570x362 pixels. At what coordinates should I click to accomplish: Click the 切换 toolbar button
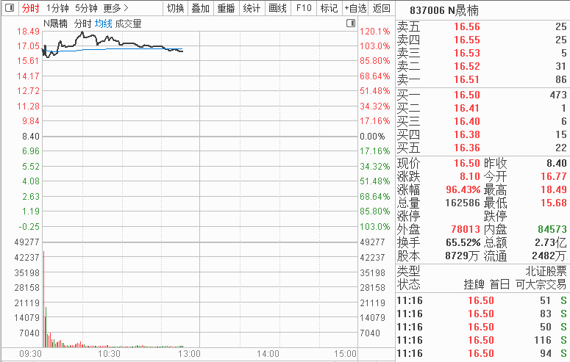176,8
